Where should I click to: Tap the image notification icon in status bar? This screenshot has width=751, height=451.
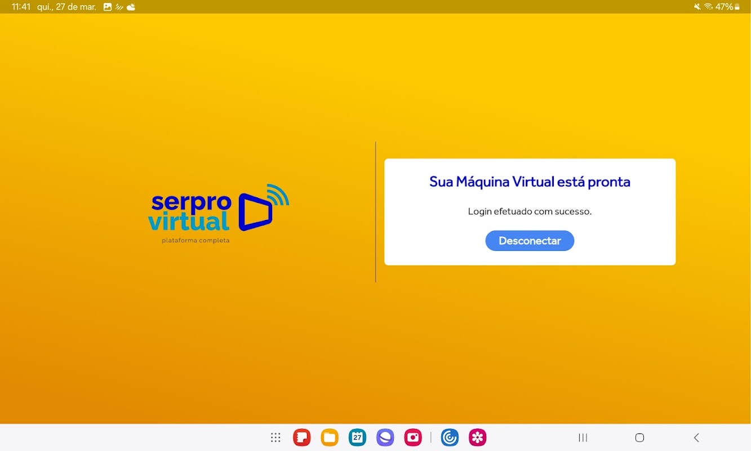(x=108, y=7)
